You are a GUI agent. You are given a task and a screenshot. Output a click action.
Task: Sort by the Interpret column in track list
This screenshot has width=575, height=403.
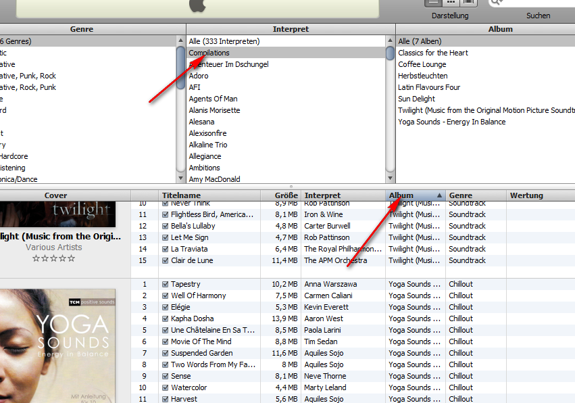tap(343, 195)
